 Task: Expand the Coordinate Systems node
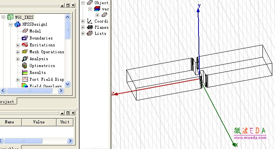(x=83, y=21)
